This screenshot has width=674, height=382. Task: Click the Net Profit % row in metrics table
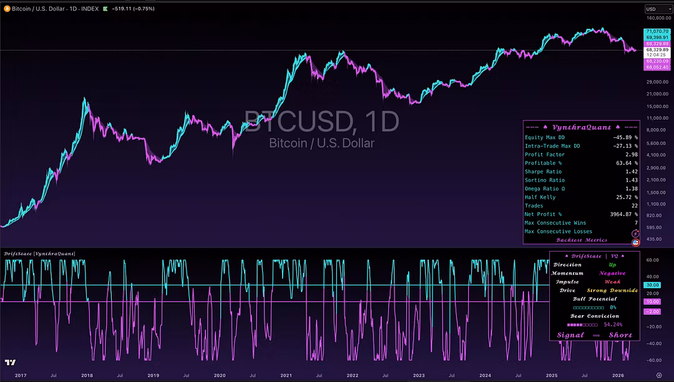pos(581,214)
